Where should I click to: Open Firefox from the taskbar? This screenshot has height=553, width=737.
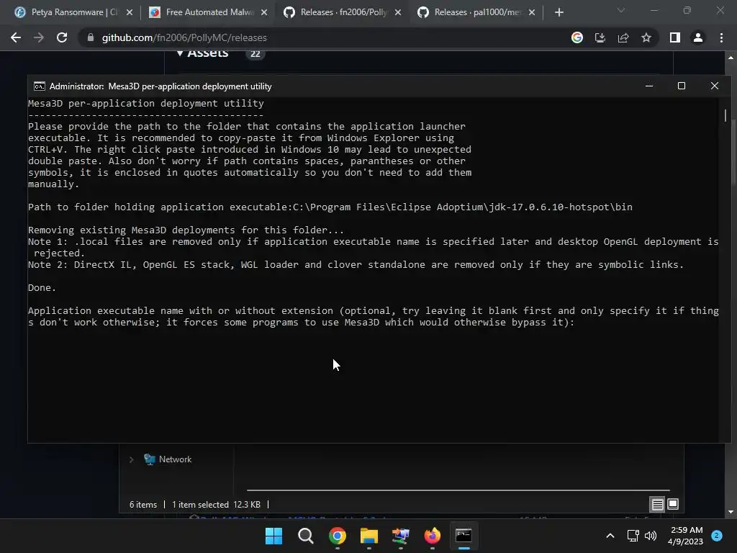tap(433, 536)
